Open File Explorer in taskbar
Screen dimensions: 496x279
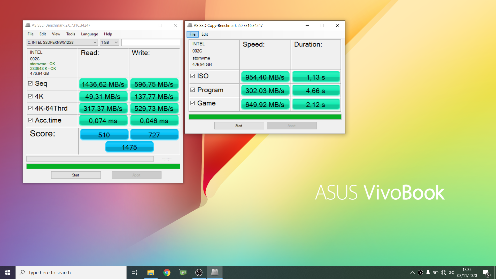coord(151,273)
